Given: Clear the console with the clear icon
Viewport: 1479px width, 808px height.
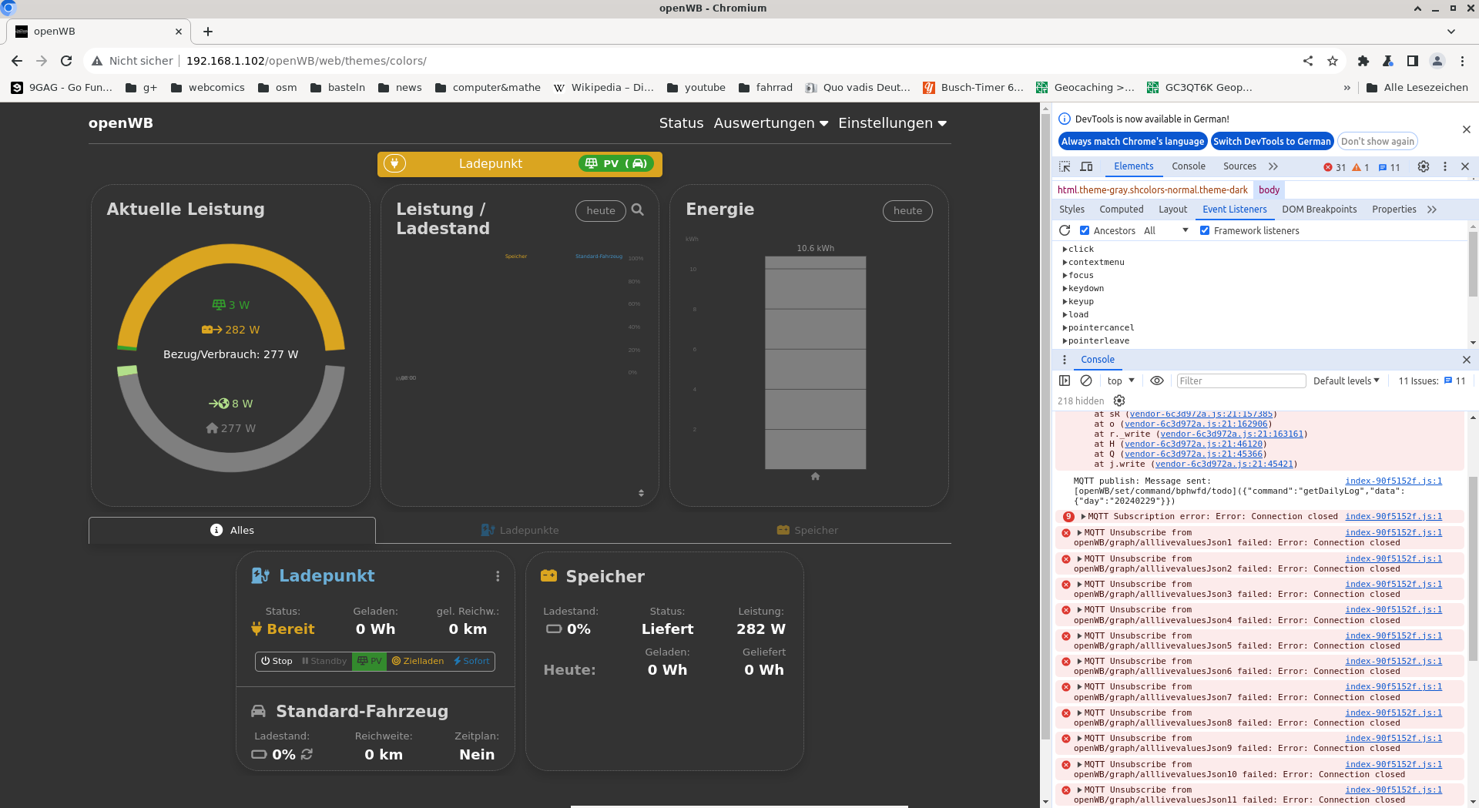Looking at the screenshot, I should pyautogui.click(x=1086, y=381).
